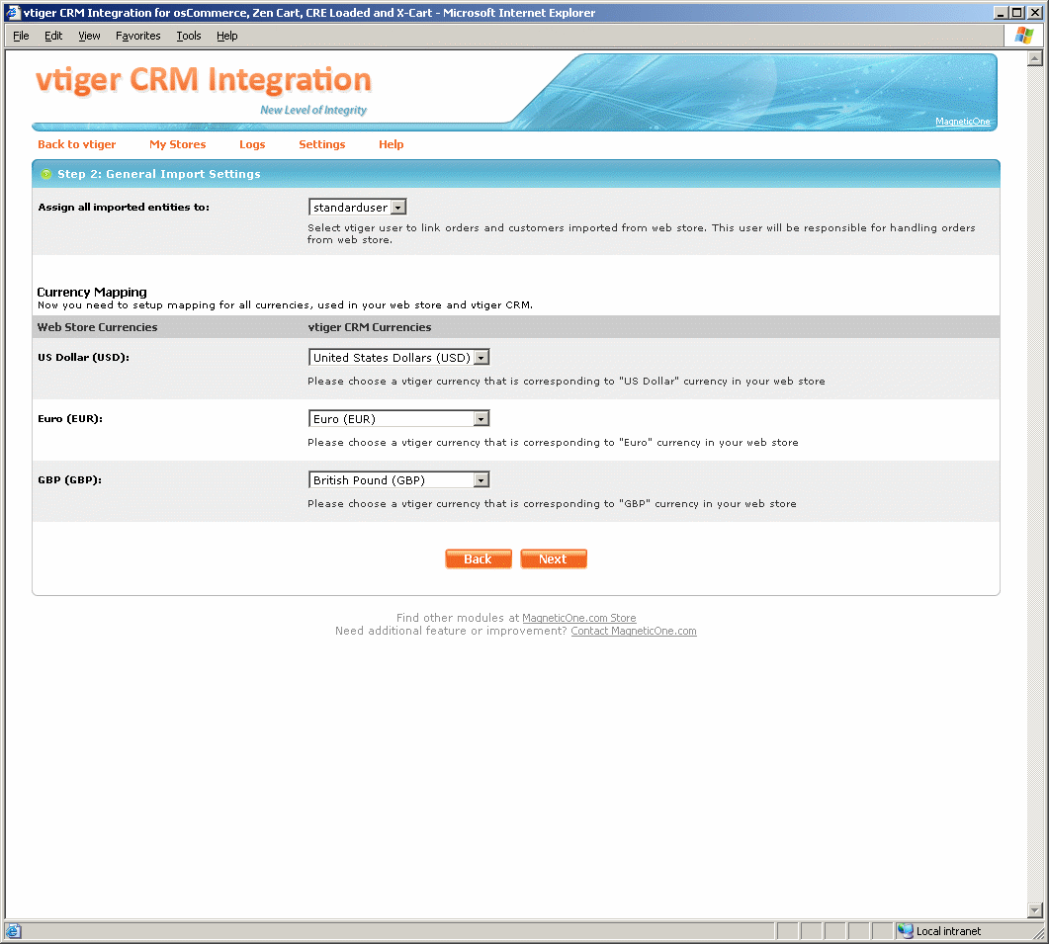The width and height of the screenshot is (1049, 944).
Task: Open the Logs page
Action: 252,144
